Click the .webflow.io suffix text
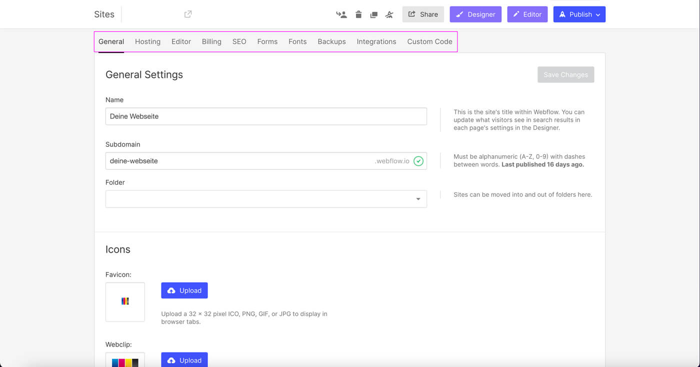Screen dimensions: 700x367 pos(392,161)
